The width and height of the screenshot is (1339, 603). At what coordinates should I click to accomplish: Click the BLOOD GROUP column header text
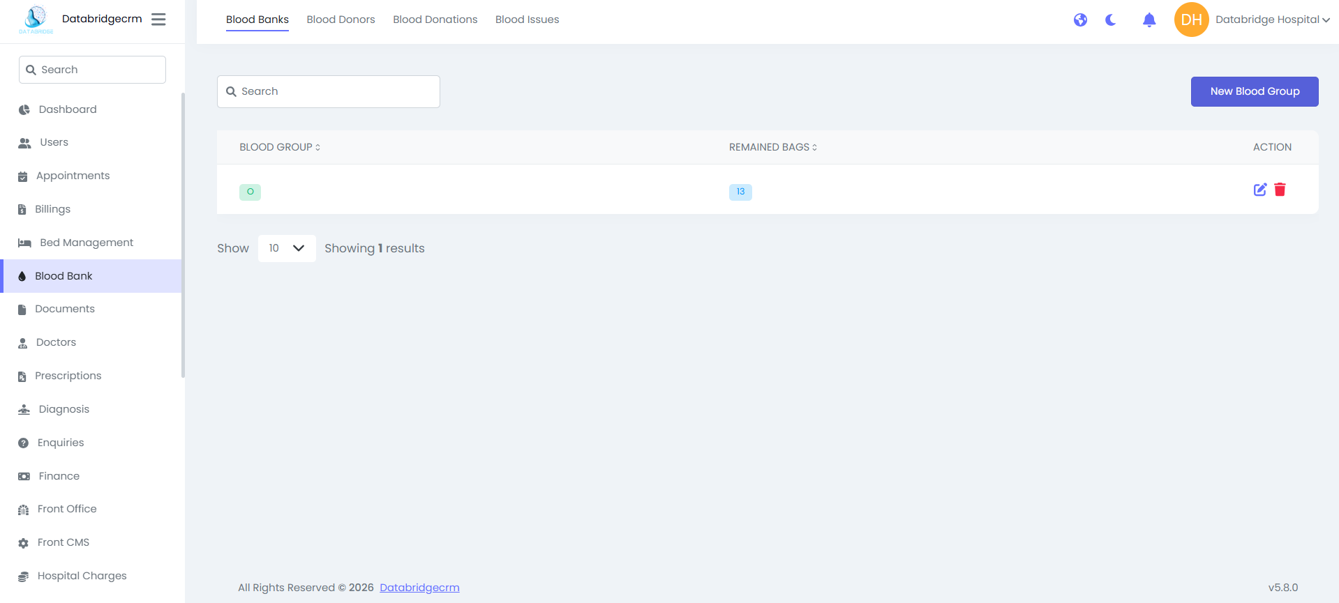[x=276, y=147]
